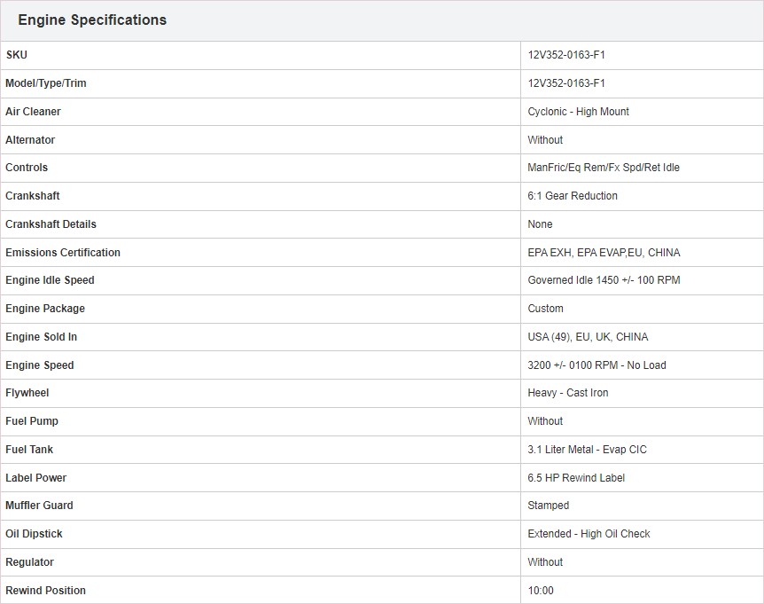Click the Muffler Guard label
This screenshot has width=764, height=604.
pos(40,506)
